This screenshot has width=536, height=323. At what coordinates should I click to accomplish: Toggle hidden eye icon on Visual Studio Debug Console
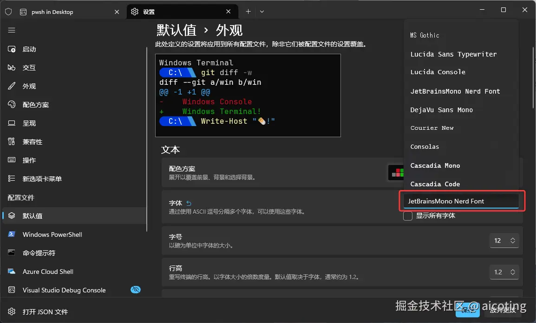(x=136, y=290)
